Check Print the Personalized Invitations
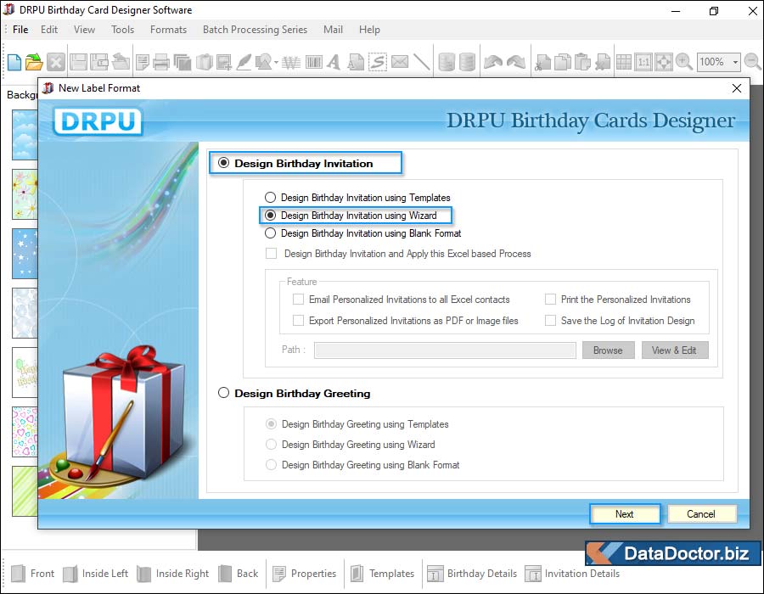 click(550, 299)
